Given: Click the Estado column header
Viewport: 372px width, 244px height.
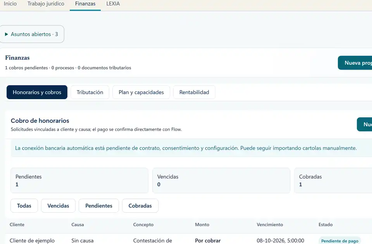Looking at the screenshot, I should (325, 225).
